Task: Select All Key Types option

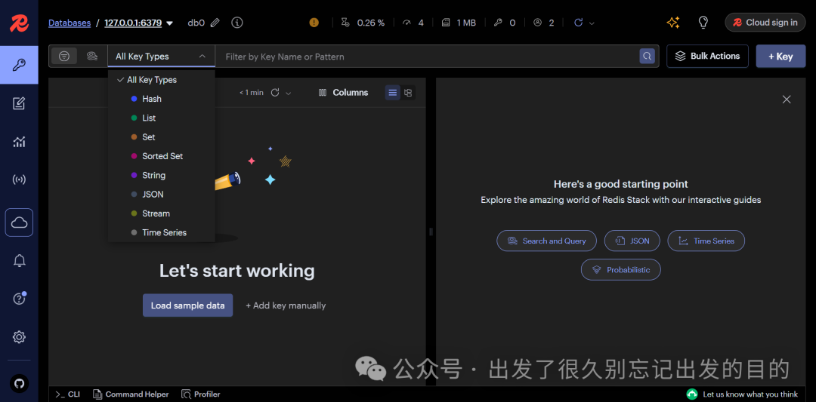Action: coord(162,80)
